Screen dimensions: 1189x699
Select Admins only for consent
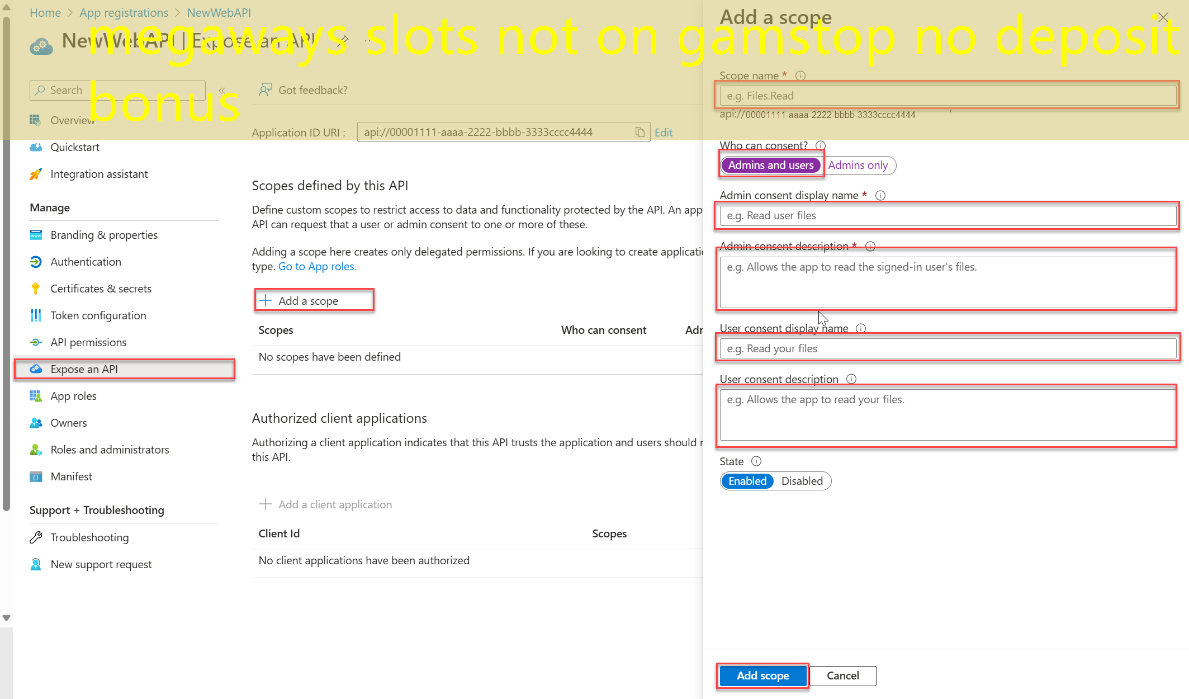(859, 165)
